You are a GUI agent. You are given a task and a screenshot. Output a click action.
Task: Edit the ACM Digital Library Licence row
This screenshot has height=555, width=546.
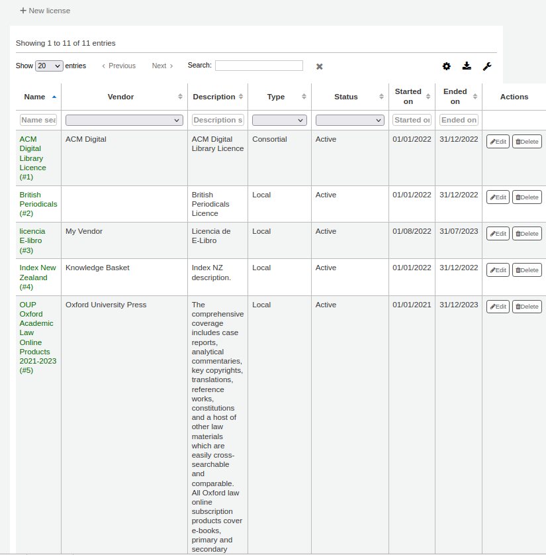pos(498,142)
